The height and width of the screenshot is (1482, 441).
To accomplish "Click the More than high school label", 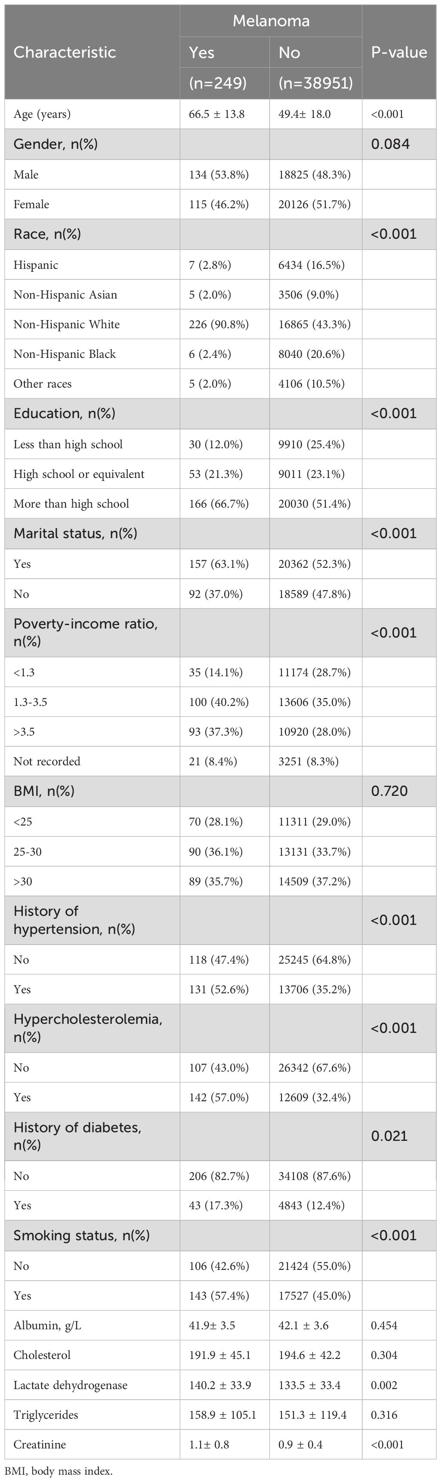I will 71,504.
